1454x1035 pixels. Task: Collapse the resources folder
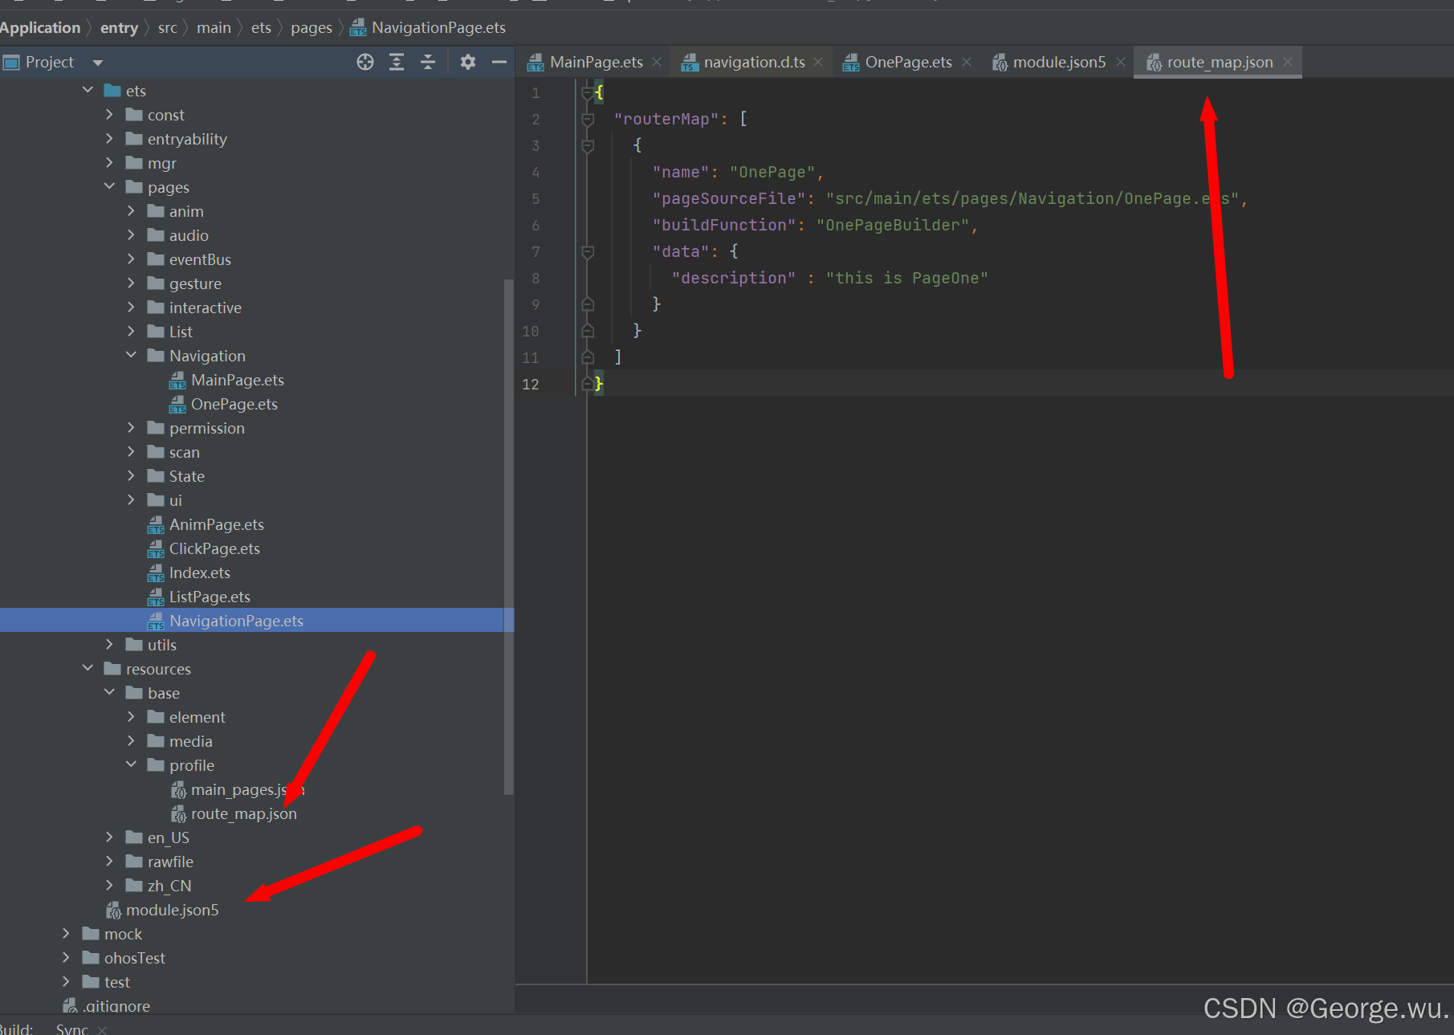(88, 668)
